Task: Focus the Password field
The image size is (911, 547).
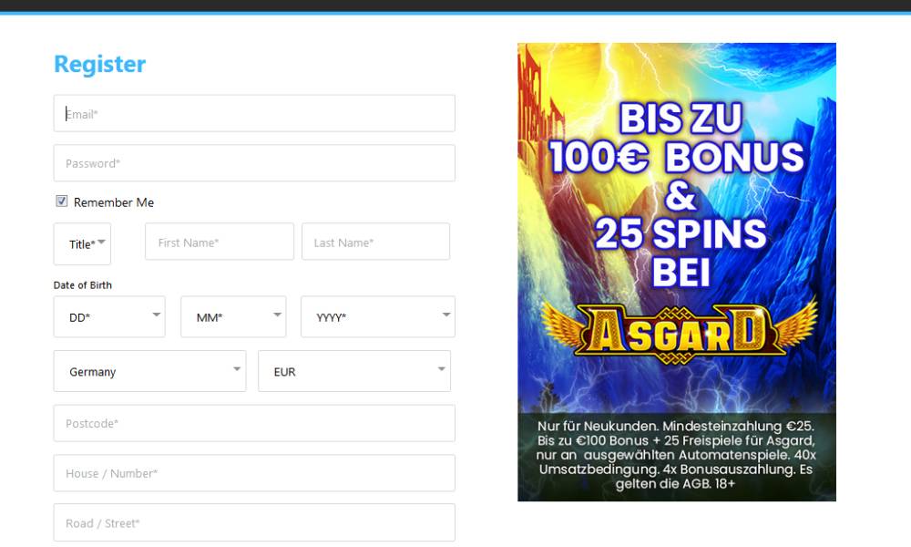Action: (254, 163)
